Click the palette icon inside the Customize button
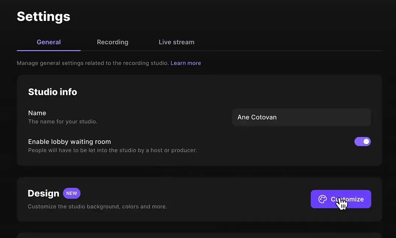Image resolution: width=396 pixels, height=238 pixels. 322,199
